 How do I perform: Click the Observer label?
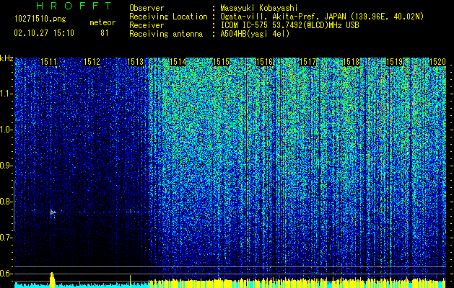tap(147, 8)
